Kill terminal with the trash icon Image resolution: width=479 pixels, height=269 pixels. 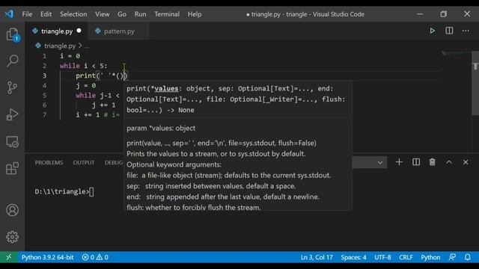coord(433,162)
